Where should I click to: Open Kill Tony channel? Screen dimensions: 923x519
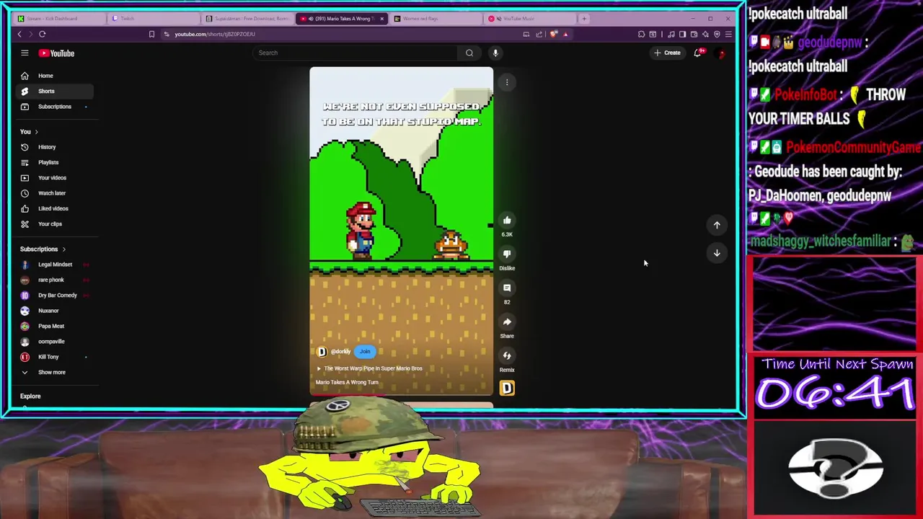[x=54, y=357]
